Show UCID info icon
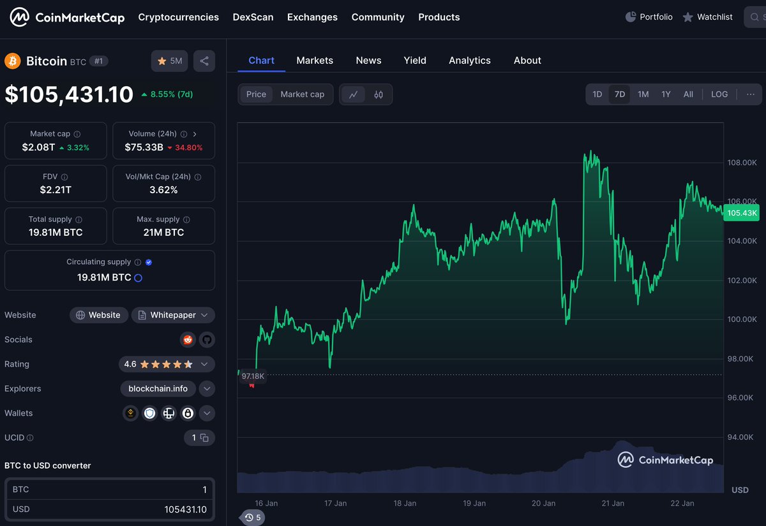 30,438
